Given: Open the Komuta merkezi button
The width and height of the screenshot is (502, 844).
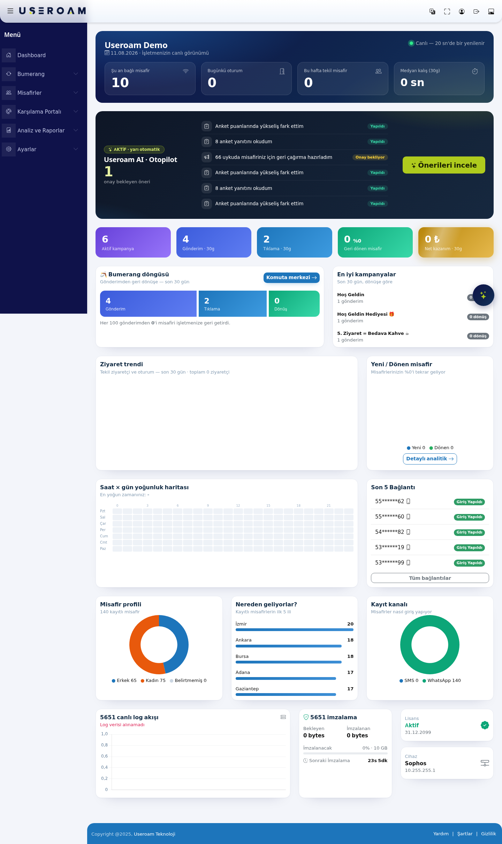Looking at the screenshot, I should coord(291,278).
